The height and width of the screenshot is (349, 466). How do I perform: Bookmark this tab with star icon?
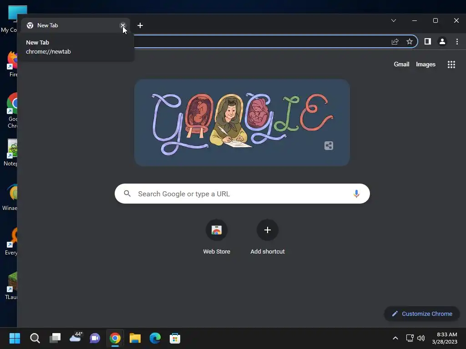pyautogui.click(x=410, y=41)
